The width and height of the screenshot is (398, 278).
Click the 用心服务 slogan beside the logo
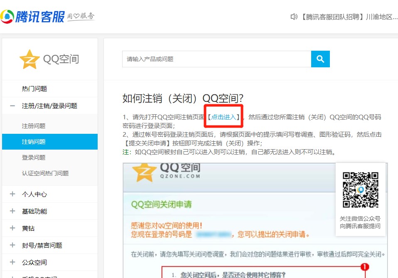[81, 17]
